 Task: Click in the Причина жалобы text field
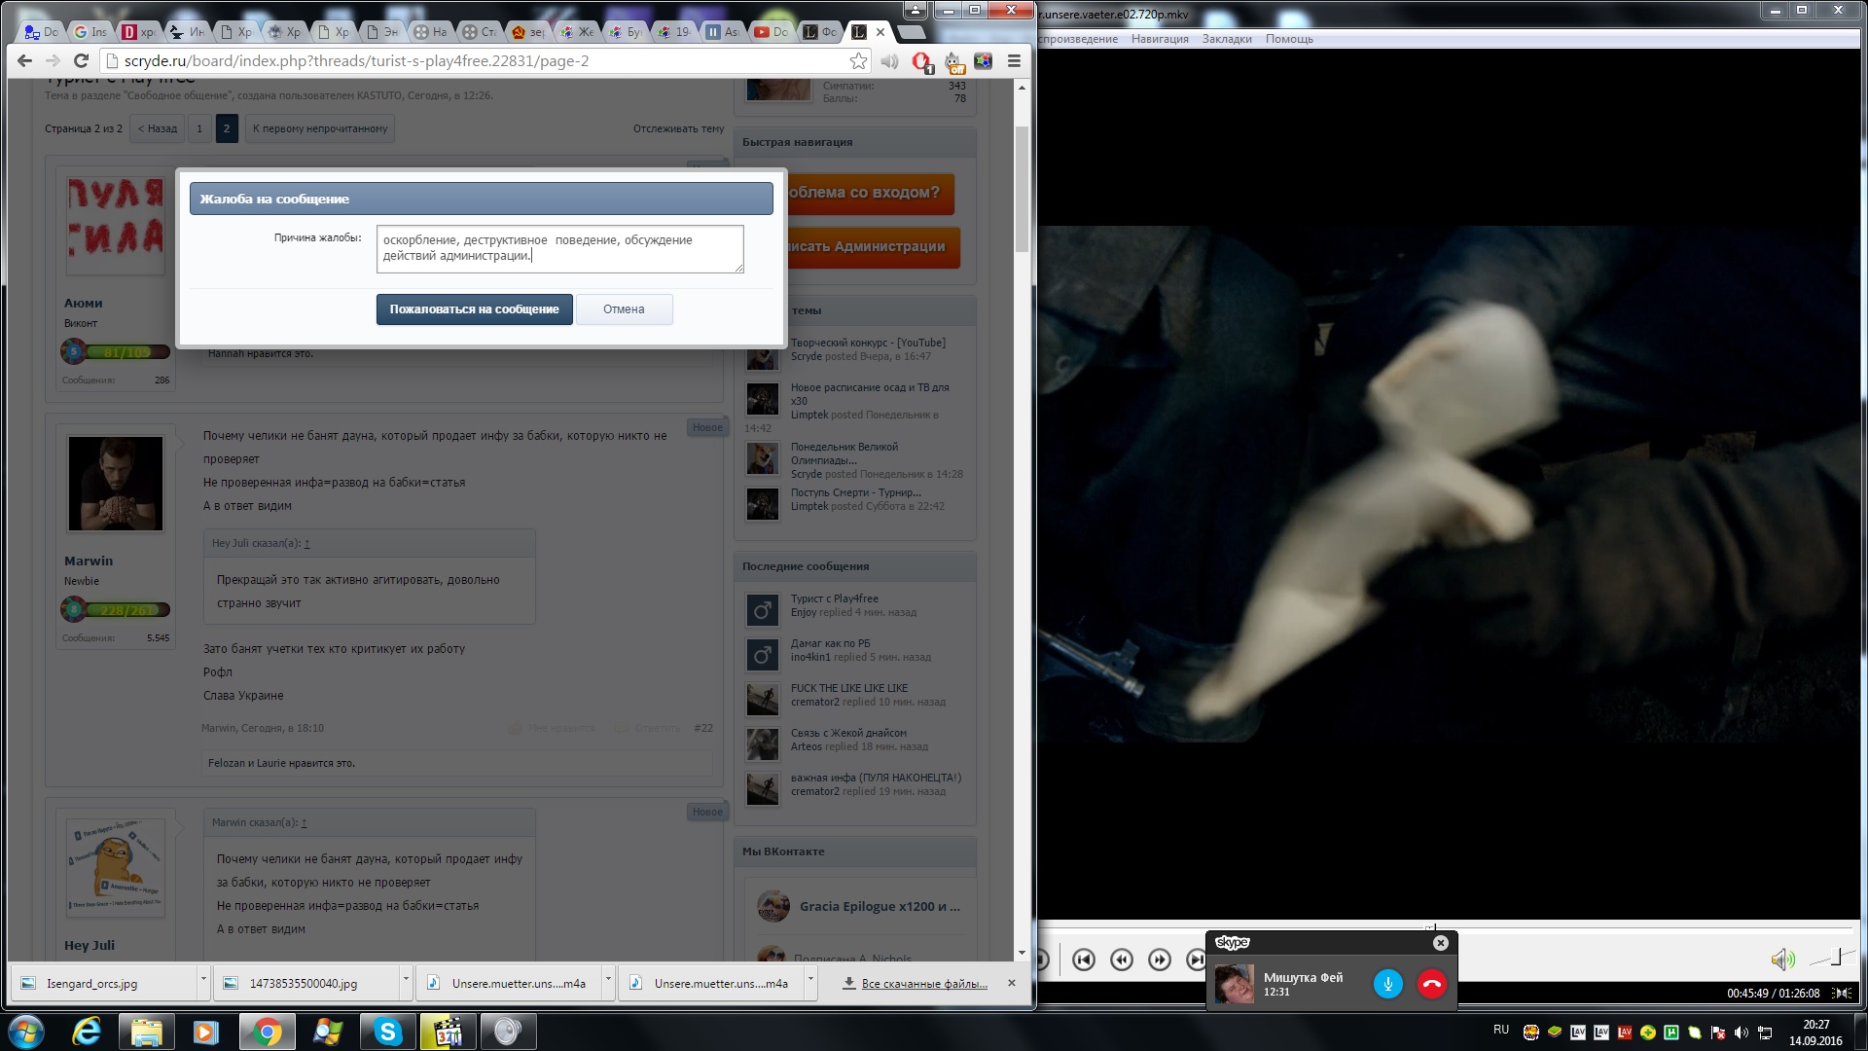click(559, 249)
